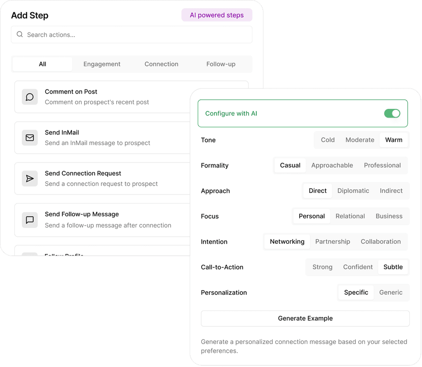Show the Follow-up tab
The height and width of the screenshot is (367, 422).
tap(221, 64)
